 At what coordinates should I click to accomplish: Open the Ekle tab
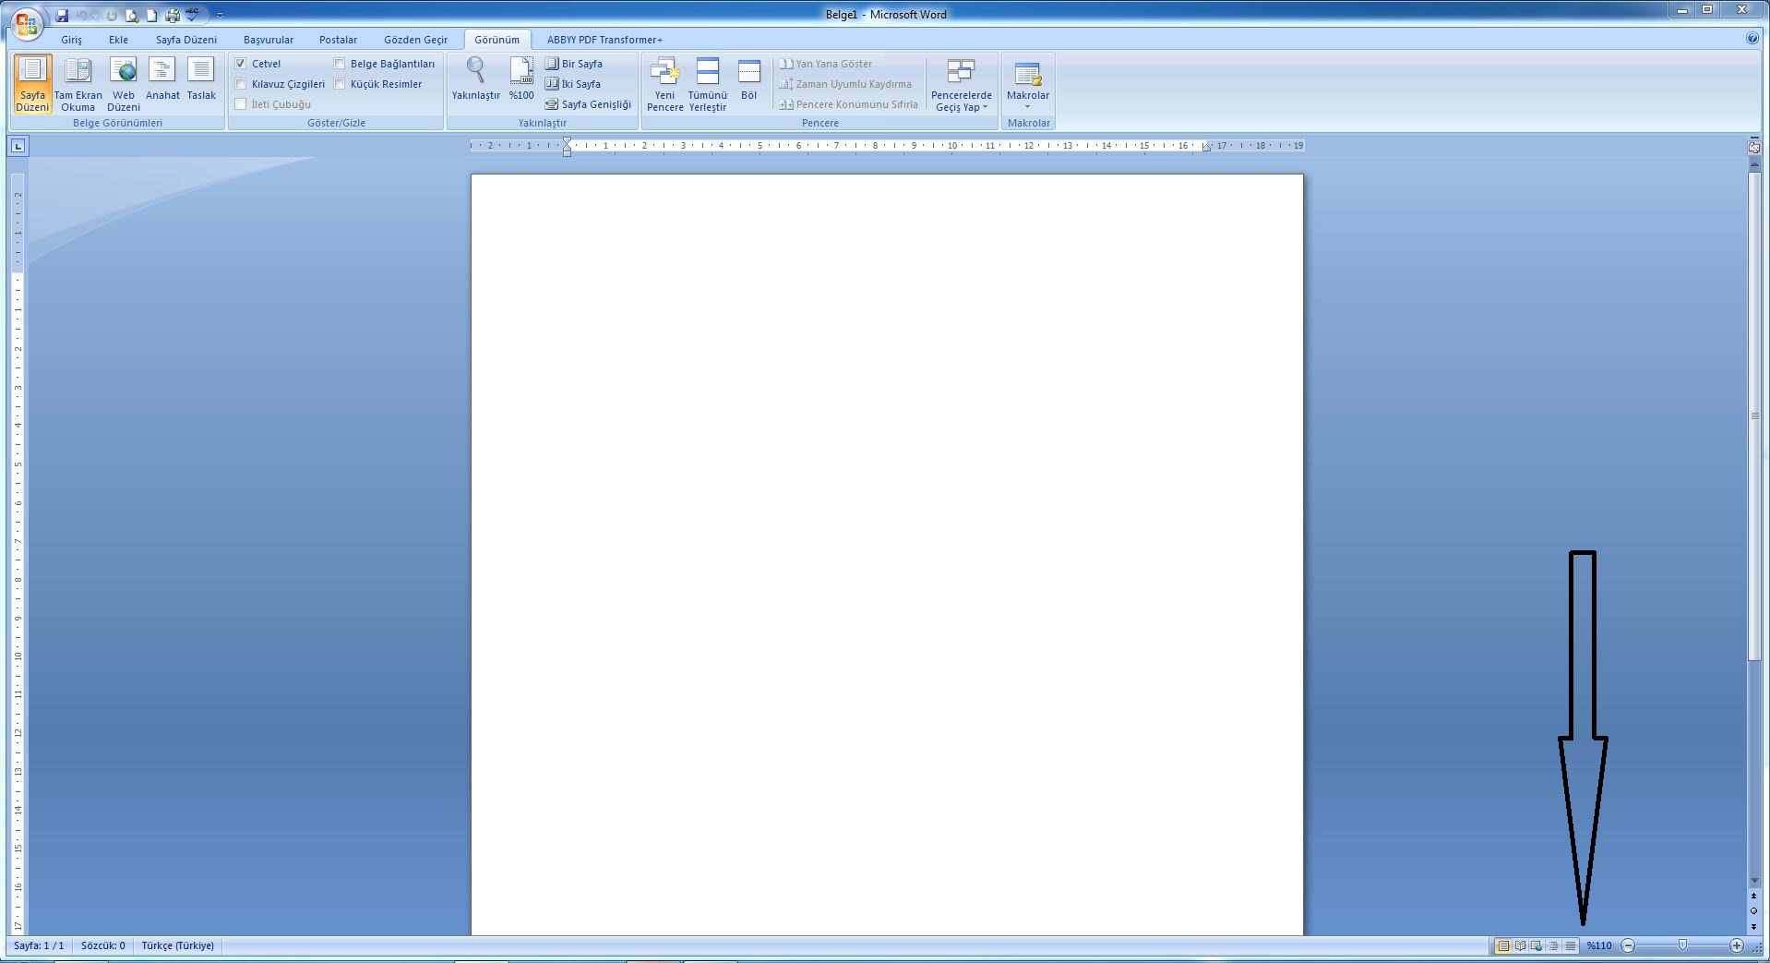pos(119,40)
